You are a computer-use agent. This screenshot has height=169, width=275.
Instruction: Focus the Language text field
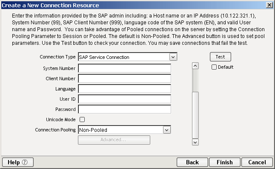coord(125,89)
